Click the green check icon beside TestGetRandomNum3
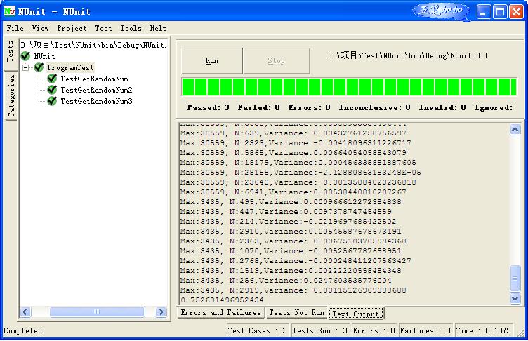Viewport: 528px width, 341px height. 52,101
